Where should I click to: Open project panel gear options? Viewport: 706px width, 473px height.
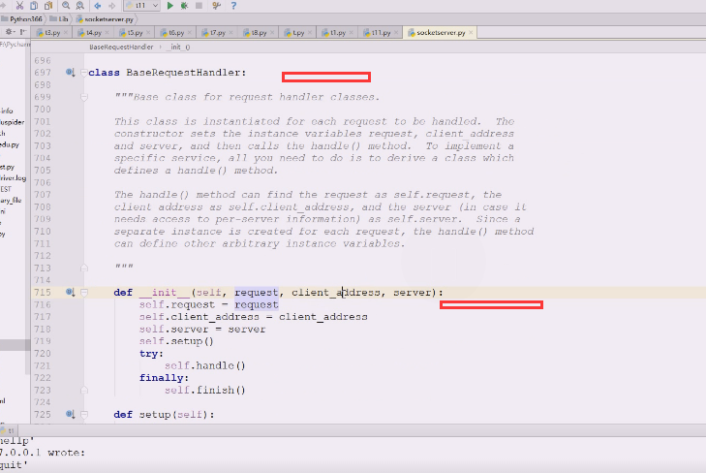pyautogui.click(x=9, y=32)
